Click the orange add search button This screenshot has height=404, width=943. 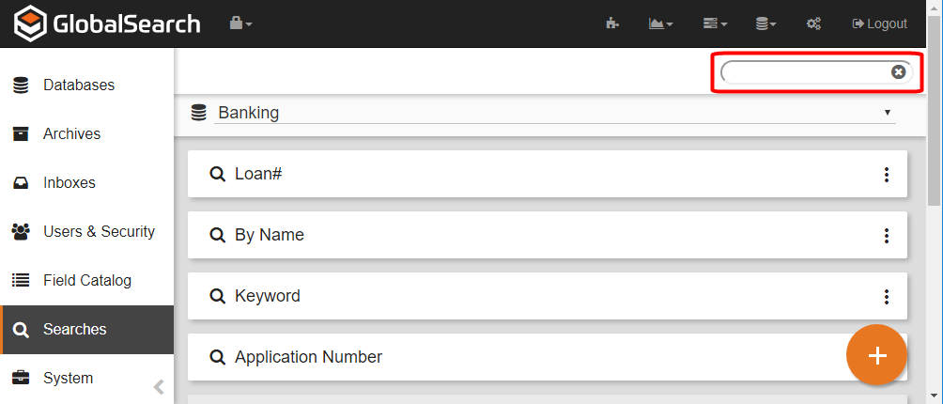(876, 355)
